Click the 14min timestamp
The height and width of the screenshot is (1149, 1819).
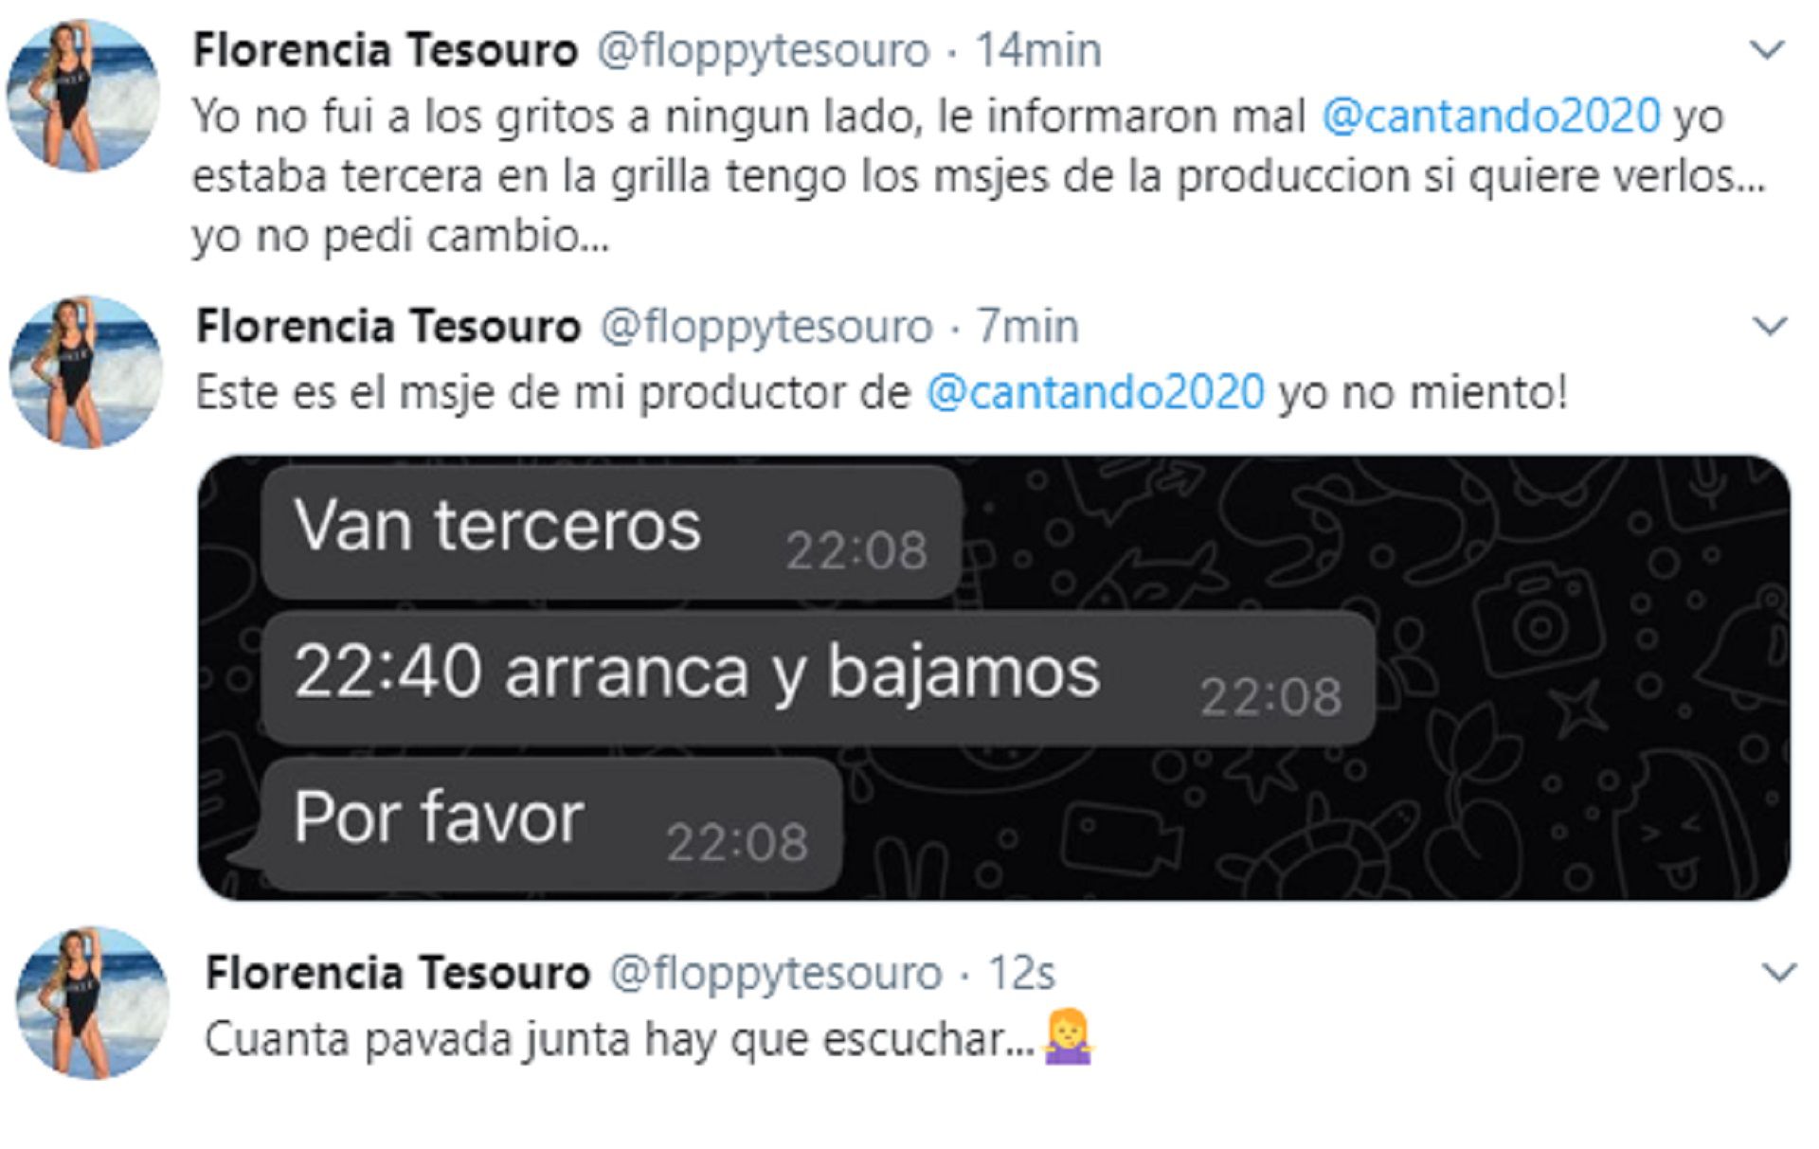(1038, 50)
